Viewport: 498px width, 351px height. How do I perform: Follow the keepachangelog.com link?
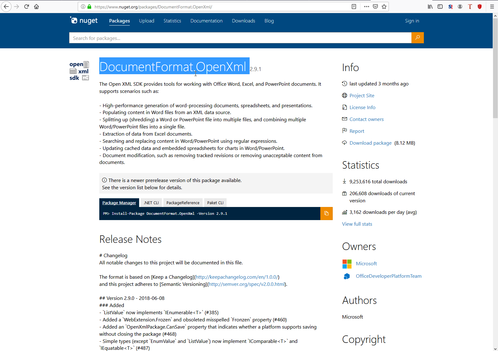point(237,277)
